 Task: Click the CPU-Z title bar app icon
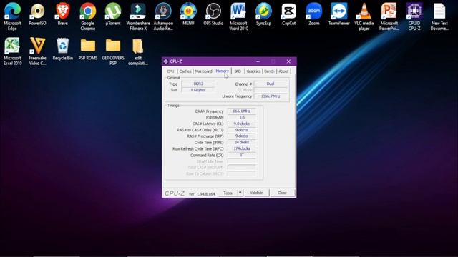point(165,61)
